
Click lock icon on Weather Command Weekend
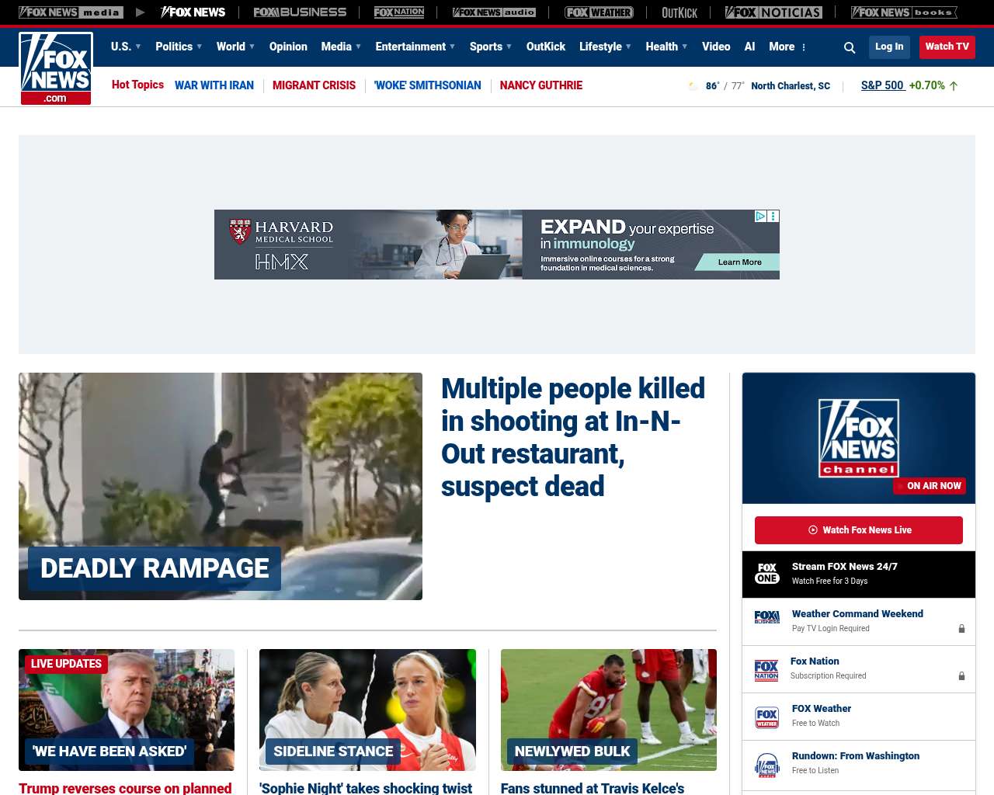point(961,629)
